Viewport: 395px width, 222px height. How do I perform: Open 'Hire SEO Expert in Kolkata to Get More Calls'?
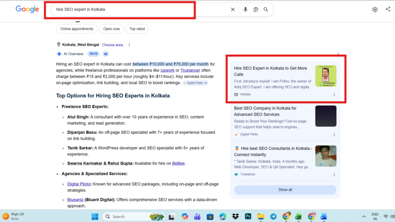coord(270,71)
